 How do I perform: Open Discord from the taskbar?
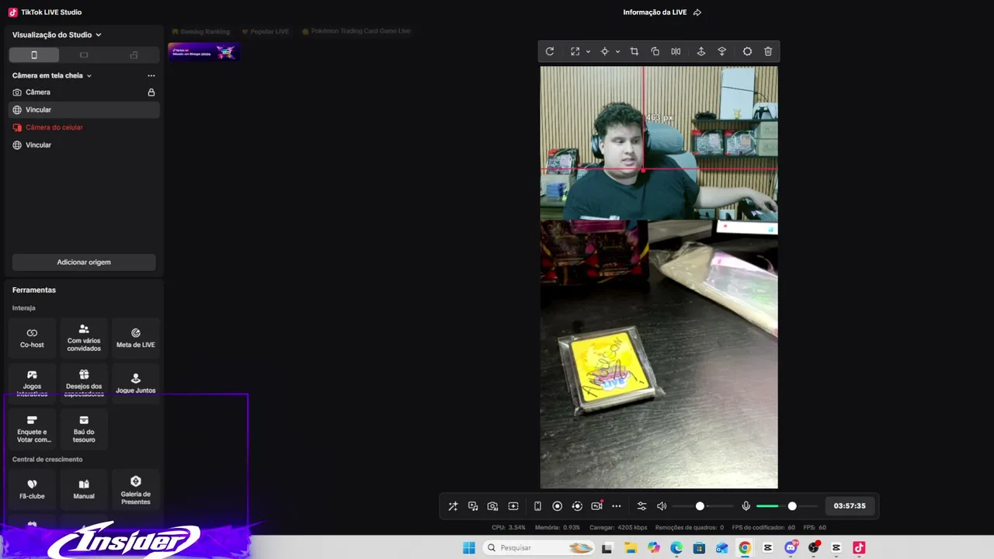791,548
